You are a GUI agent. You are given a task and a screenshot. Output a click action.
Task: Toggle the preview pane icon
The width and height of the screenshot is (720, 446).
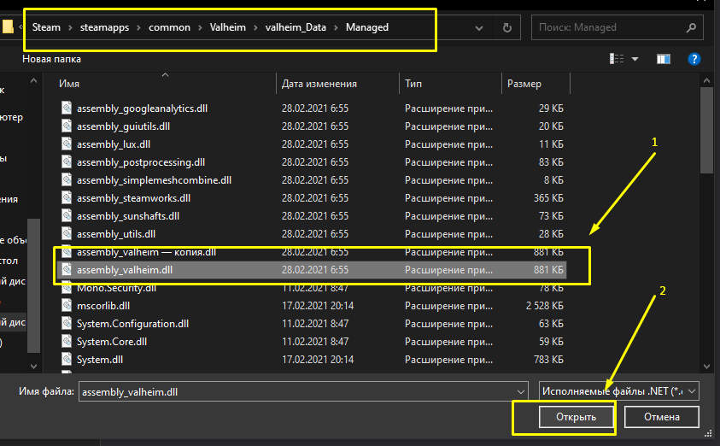point(664,59)
